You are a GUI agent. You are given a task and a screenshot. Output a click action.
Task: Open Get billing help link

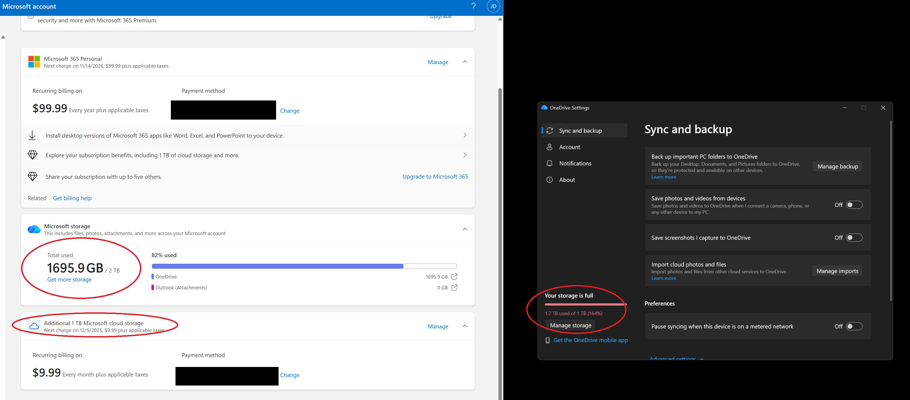pyautogui.click(x=72, y=198)
